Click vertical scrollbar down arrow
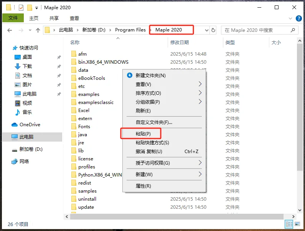Image resolution: width=305 pixels, height=231 pixels. pyautogui.click(x=300, y=210)
